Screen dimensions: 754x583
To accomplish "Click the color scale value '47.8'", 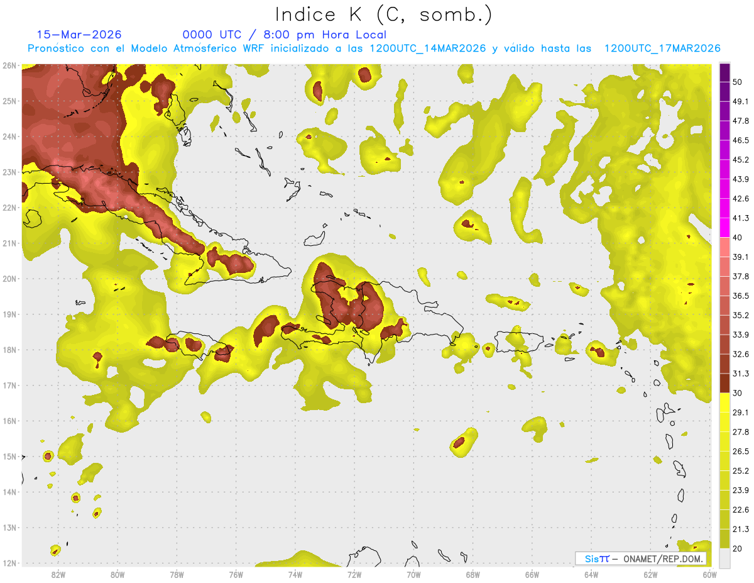I will (740, 121).
